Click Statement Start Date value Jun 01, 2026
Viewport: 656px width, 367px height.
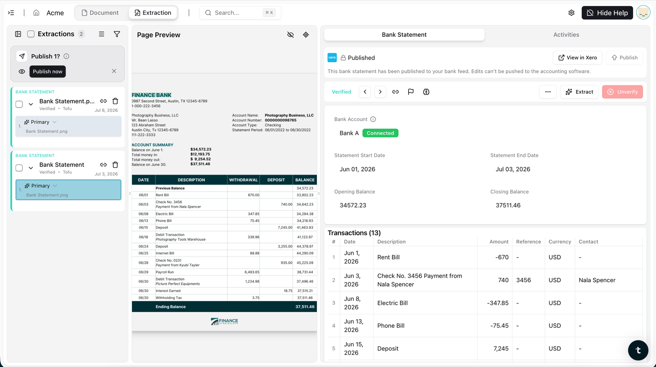click(358, 169)
